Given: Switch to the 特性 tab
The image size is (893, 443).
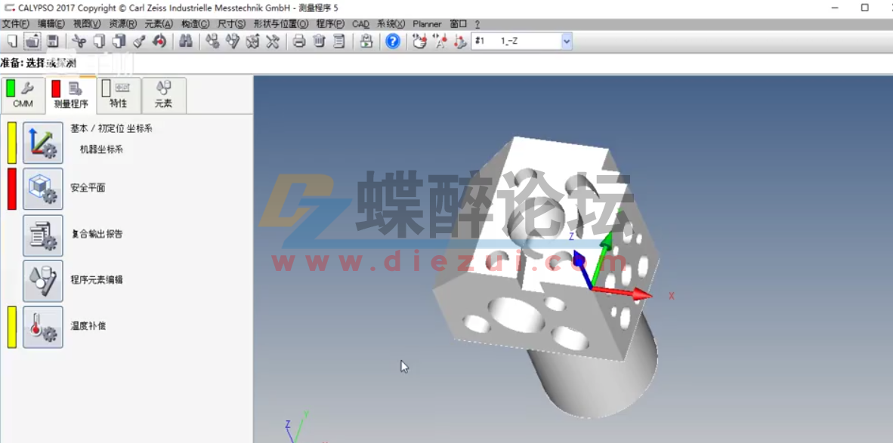Looking at the screenshot, I should coord(118,97).
